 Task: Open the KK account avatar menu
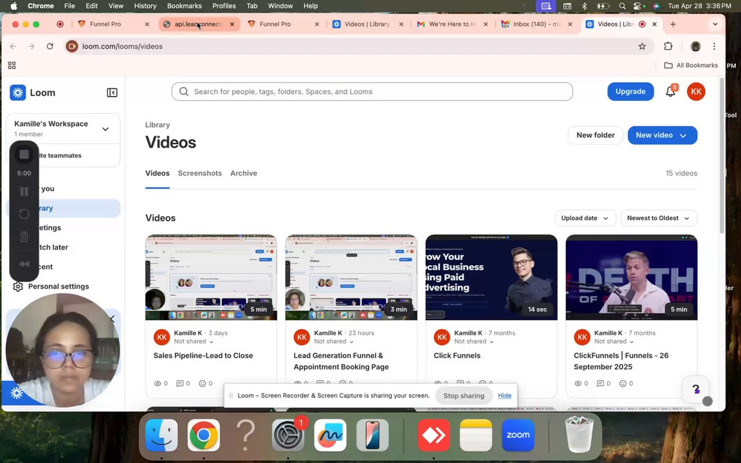pyautogui.click(x=696, y=92)
